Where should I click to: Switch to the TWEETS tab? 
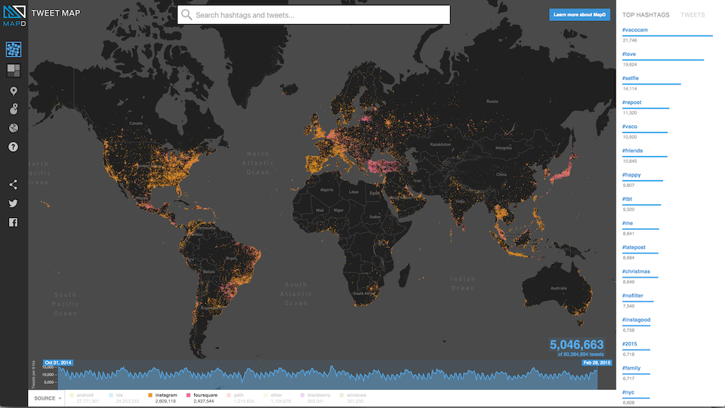tap(693, 15)
